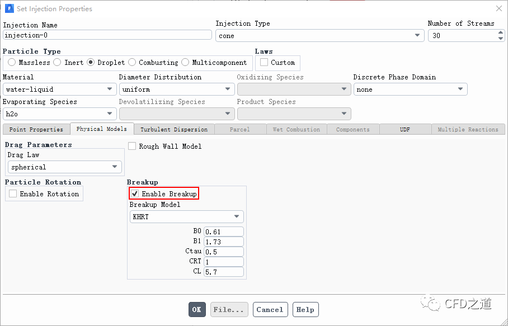The image size is (508, 326).
Task: Switch to the Point Properties tab
Action: tap(36, 129)
